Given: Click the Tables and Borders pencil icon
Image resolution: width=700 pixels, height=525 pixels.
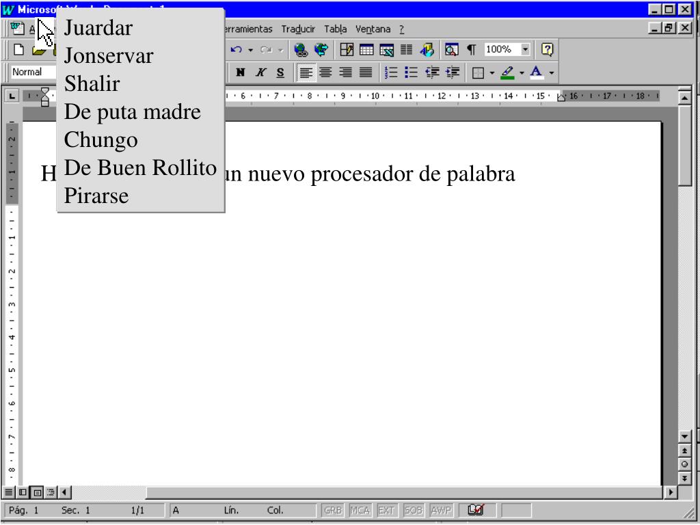Looking at the screenshot, I should (347, 49).
